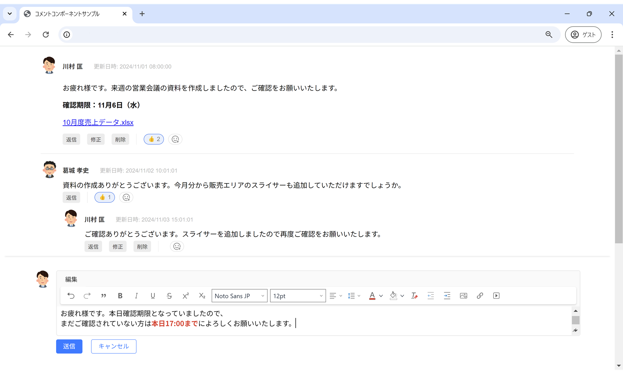
Task: Insert a video with the play icon
Action: tap(497, 296)
